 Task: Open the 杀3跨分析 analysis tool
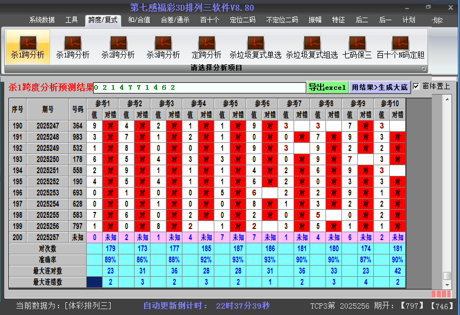click(163, 47)
